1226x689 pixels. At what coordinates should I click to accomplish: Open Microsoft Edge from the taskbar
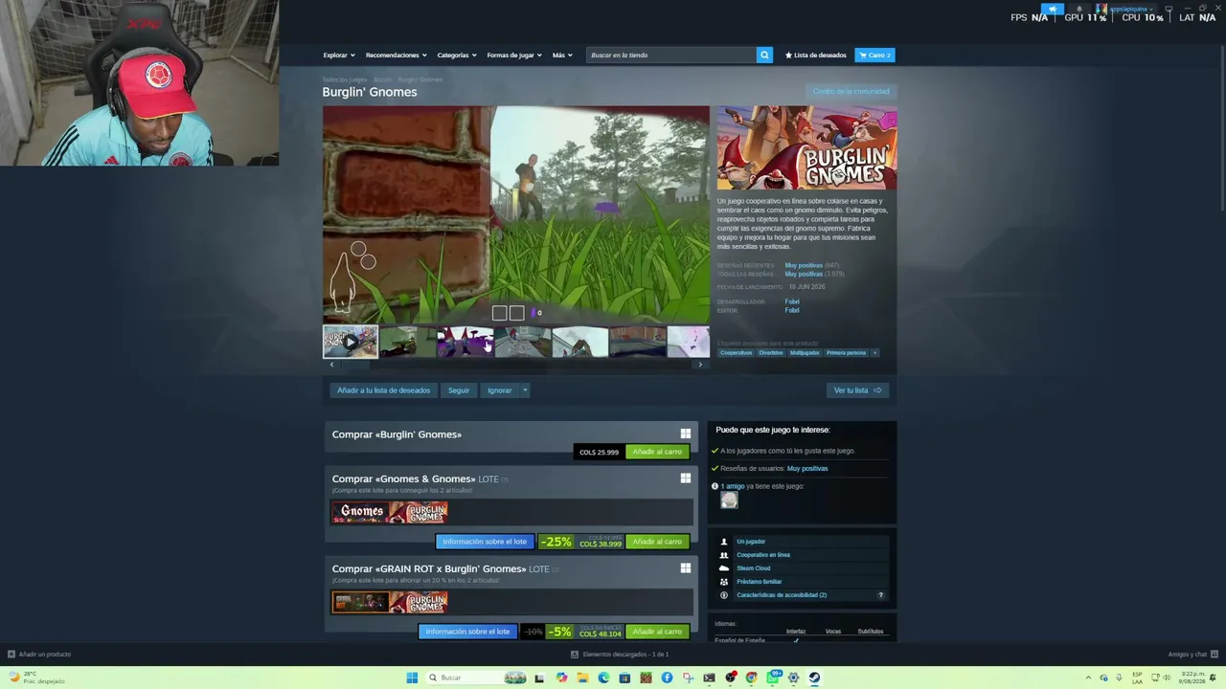pyautogui.click(x=603, y=678)
